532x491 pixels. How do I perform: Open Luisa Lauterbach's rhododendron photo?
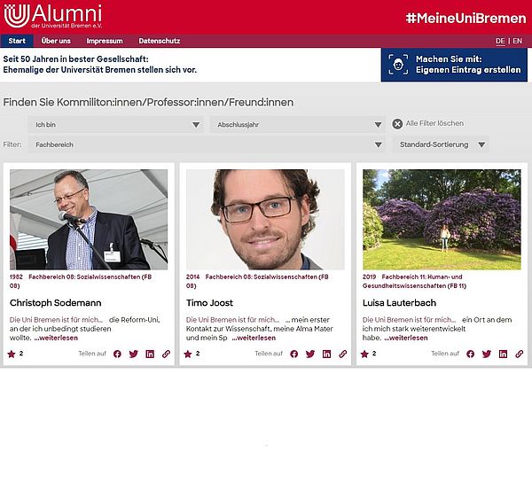tap(442, 219)
